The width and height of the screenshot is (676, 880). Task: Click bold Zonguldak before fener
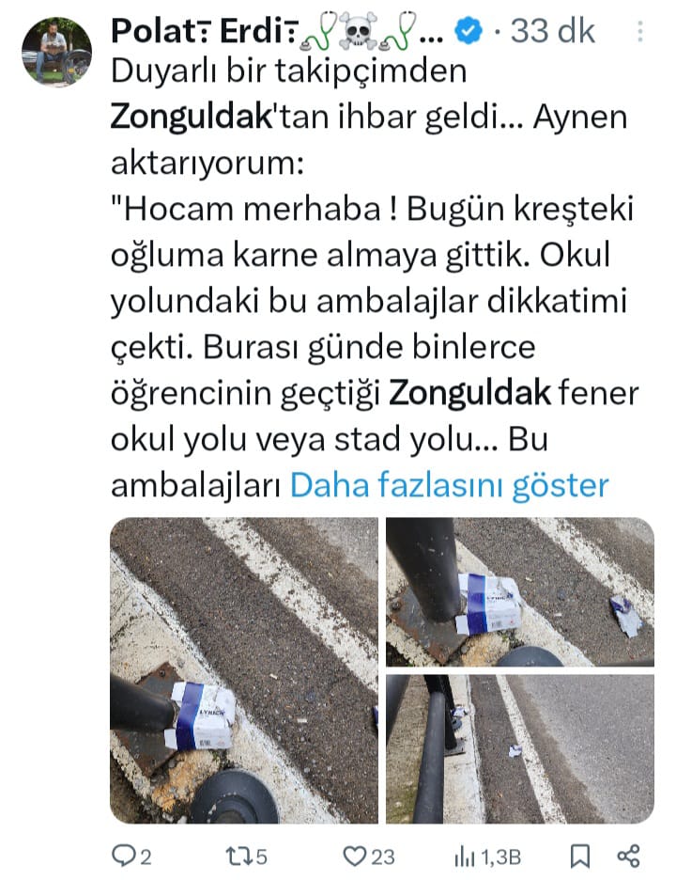[x=469, y=392]
